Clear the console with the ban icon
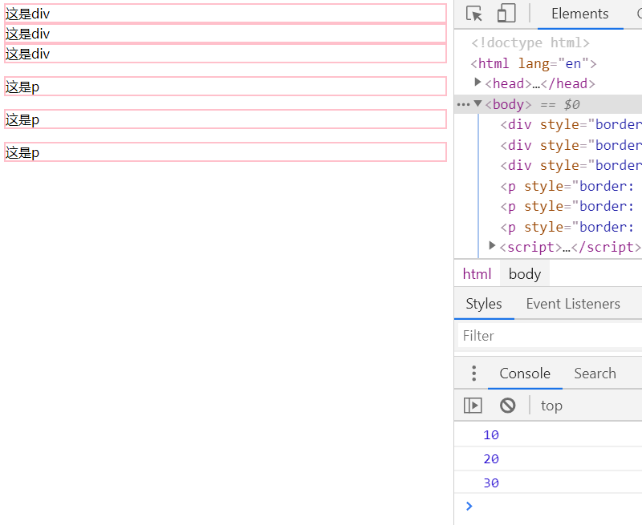Viewport: 642px width, 525px height. click(508, 406)
